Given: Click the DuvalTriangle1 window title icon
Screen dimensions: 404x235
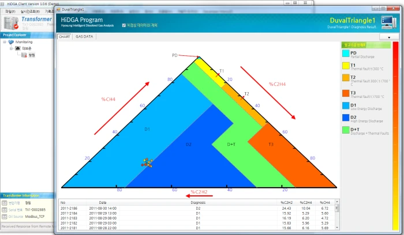Looking at the screenshot, I should pyautogui.click(x=58, y=10).
